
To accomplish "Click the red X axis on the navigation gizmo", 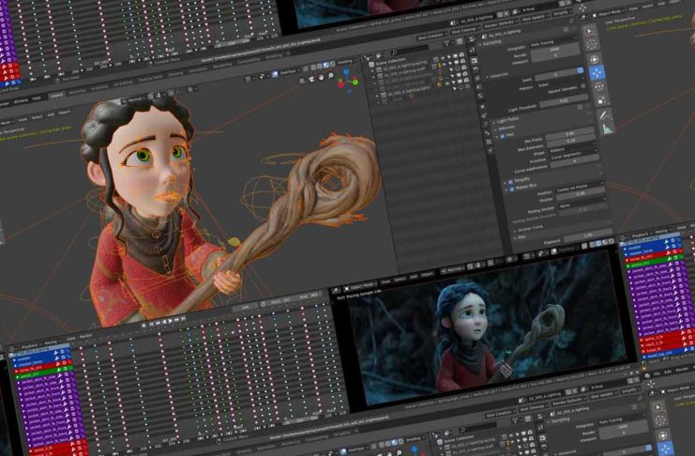I will click(340, 84).
